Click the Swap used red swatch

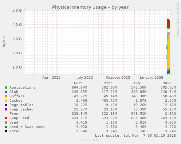(x=6, y=118)
